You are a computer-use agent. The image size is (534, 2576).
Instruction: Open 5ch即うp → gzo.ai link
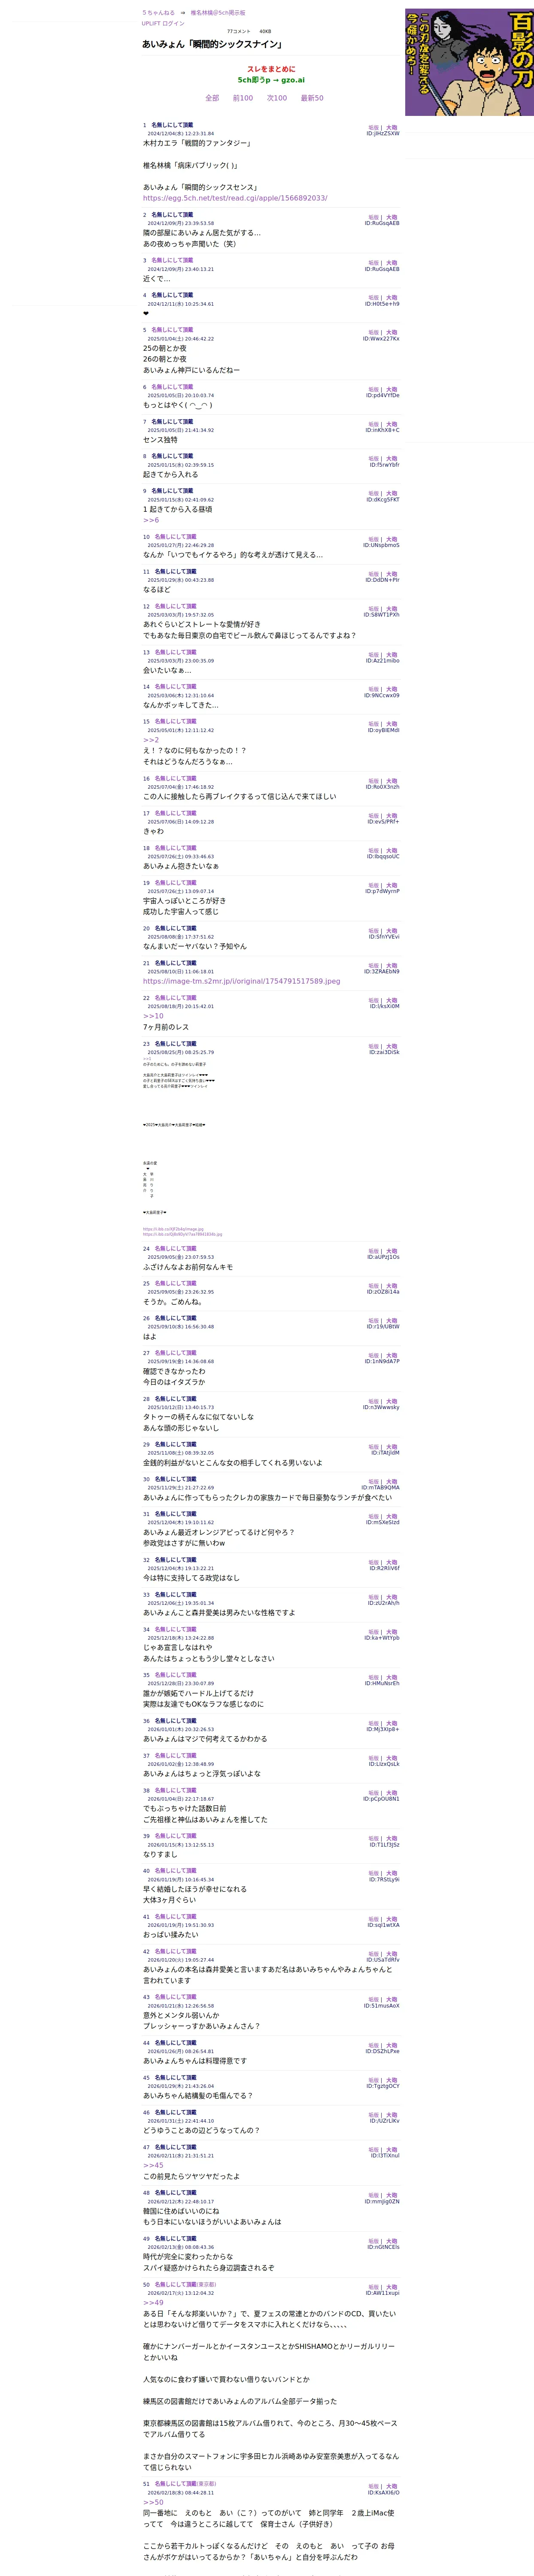(271, 80)
